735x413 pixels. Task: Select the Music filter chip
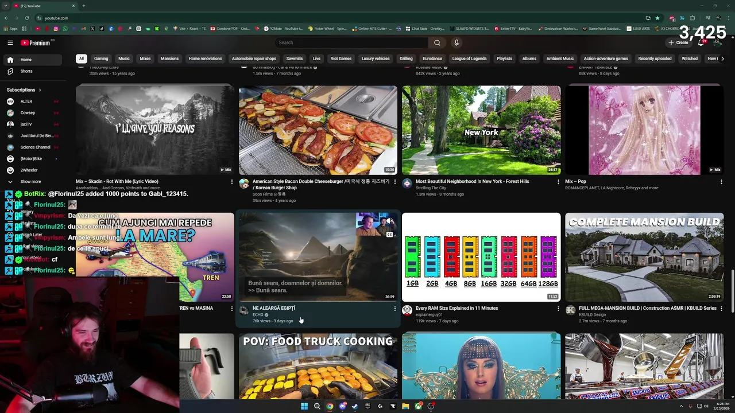[x=124, y=59]
